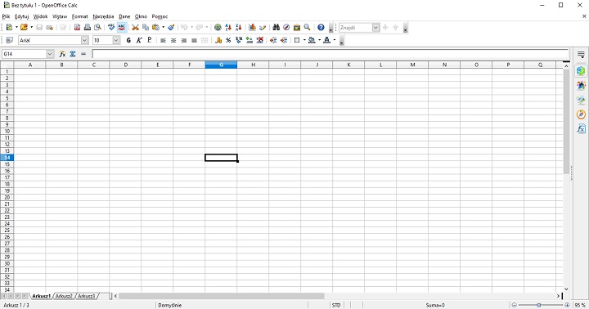Apply Currency number format
Screen dimensions: 589x309
[x=218, y=40]
